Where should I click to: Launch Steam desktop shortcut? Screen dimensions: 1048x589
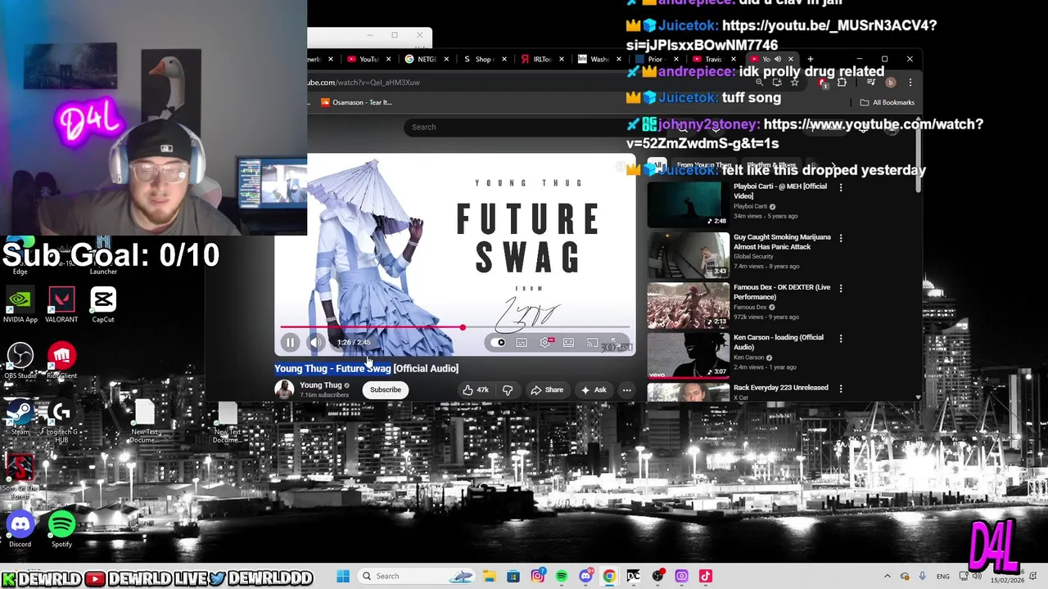[x=20, y=417]
